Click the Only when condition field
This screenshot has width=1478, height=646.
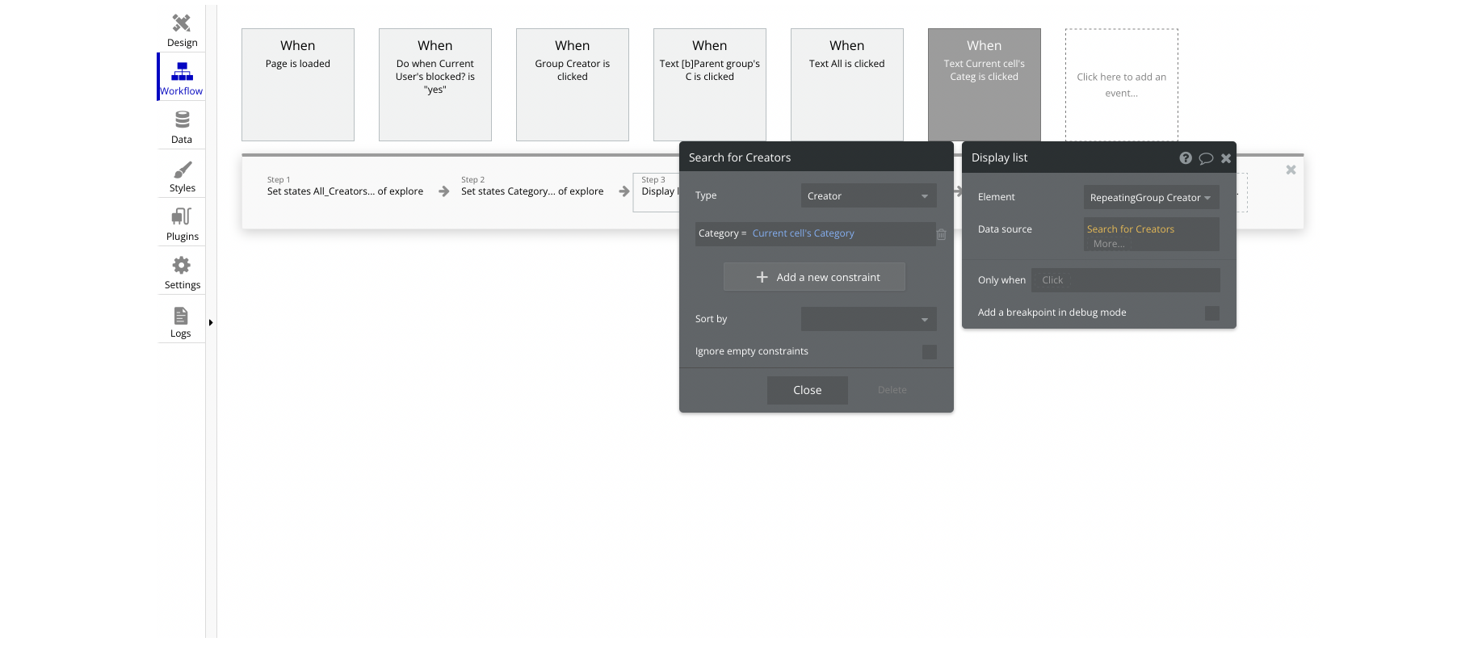tap(1125, 280)
